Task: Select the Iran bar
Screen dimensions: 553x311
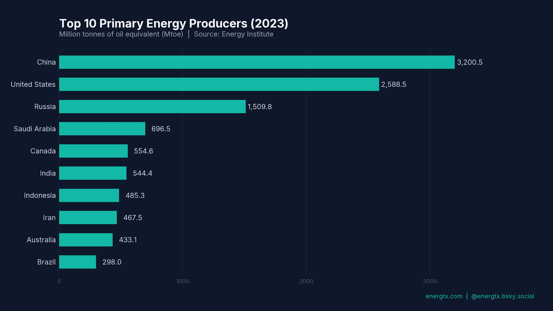Action: (x=88, y=217)
